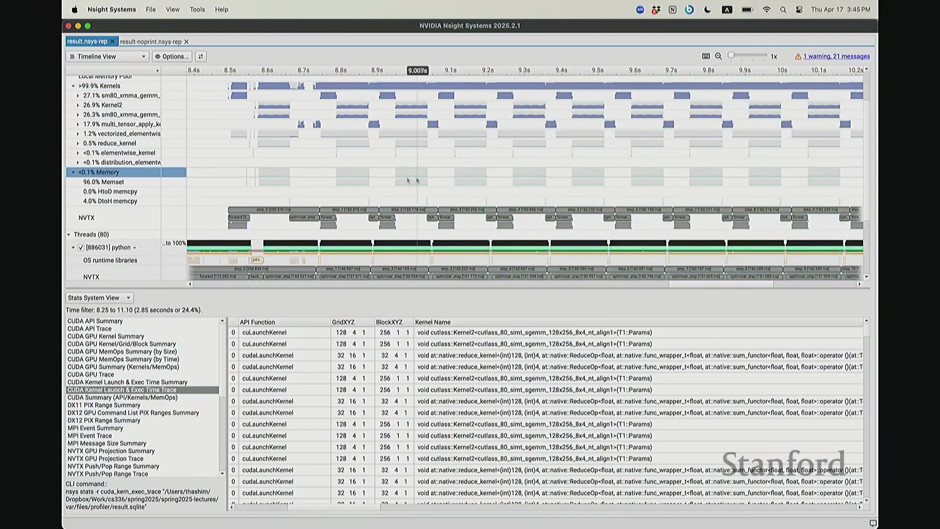The width and height of the screenshot is (940, 529).
Task: Expand the 26.9% Kernel2 row
Action: pyautogui.click(x=78, y=105)
